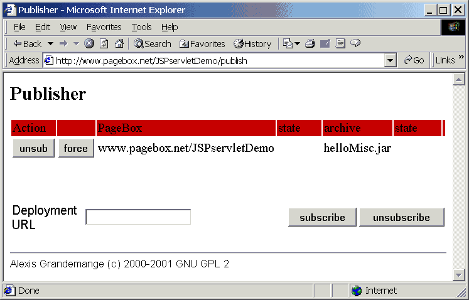Image resolution: width=469 pixels, height=300 pixels.
Task: Minimize the Internet Explorer window
Action: click(x=430, y=10)
